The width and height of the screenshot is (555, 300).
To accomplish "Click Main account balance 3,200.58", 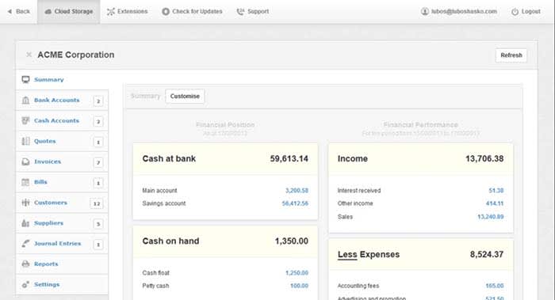I will coord(297,191).
